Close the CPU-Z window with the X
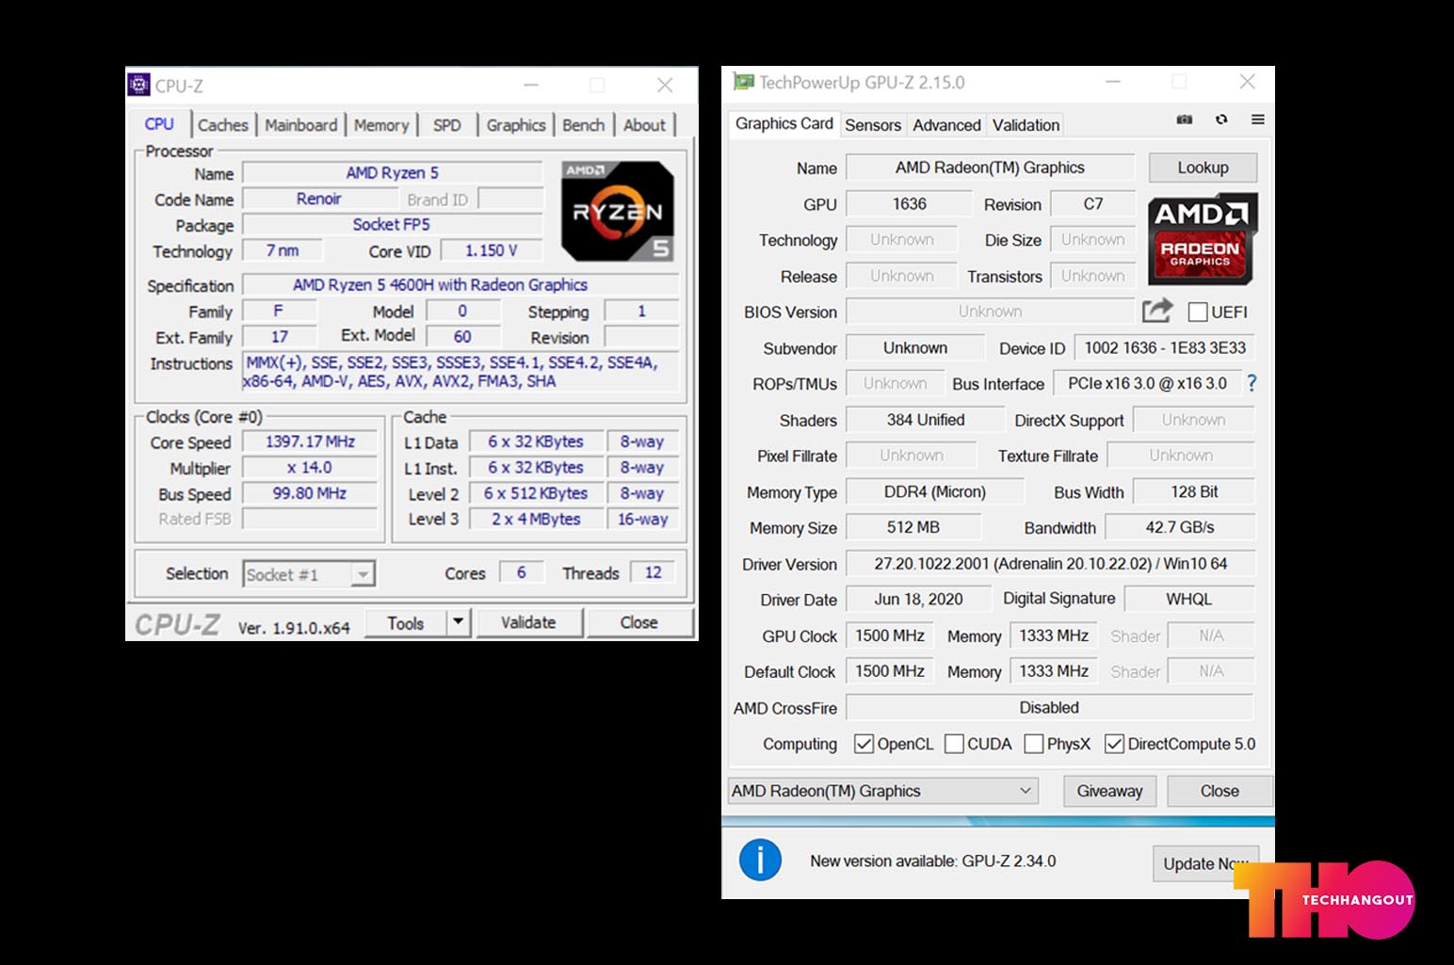1454x965 pixels. (x=665, y=85)
